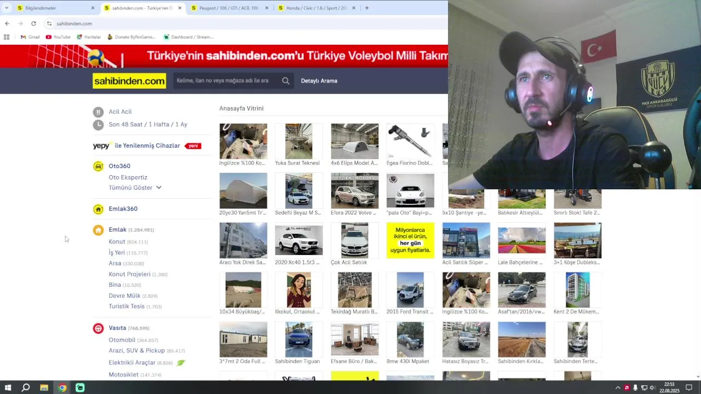Switch to the Honda / Civic / 1.6 tab
The width and height of the screenshot is (701, 394).
316,8
